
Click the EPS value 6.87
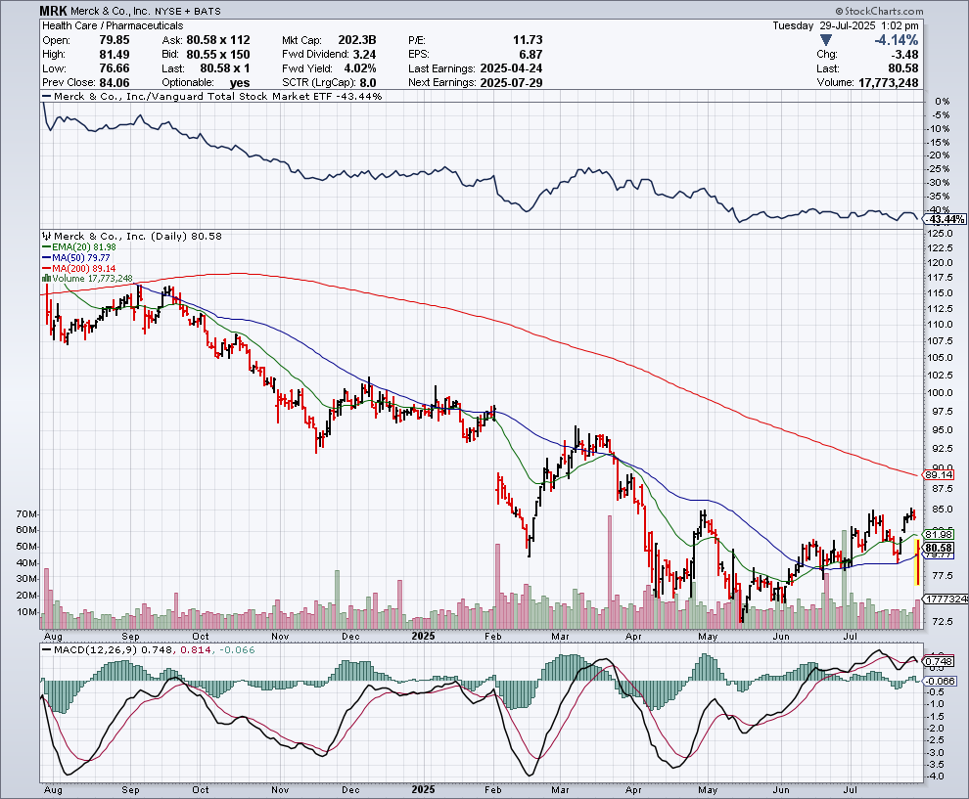[x=531, y=55]
